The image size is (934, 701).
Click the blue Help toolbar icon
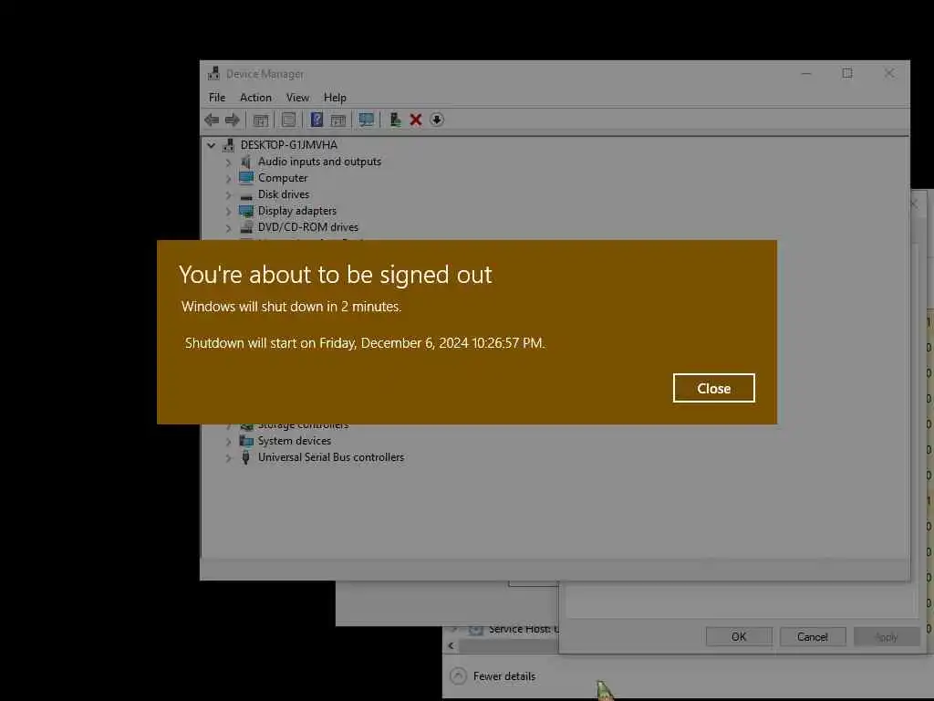317,120
